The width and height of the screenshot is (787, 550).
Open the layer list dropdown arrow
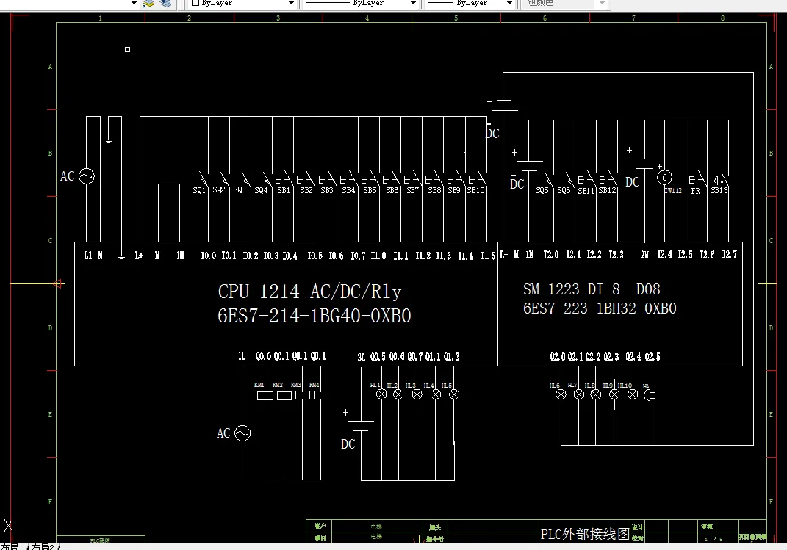click(x=134, y=3)
